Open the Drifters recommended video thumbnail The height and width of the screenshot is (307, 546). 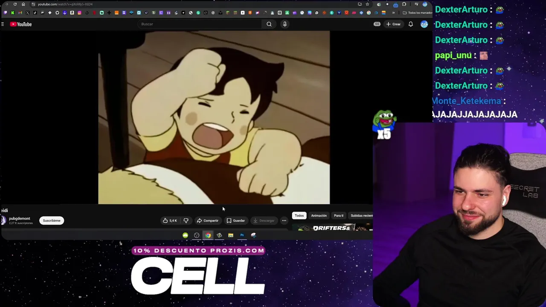[x=333, y=227]
